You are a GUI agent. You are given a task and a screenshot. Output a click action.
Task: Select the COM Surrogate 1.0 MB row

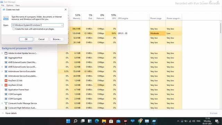(x=91, y=94)
